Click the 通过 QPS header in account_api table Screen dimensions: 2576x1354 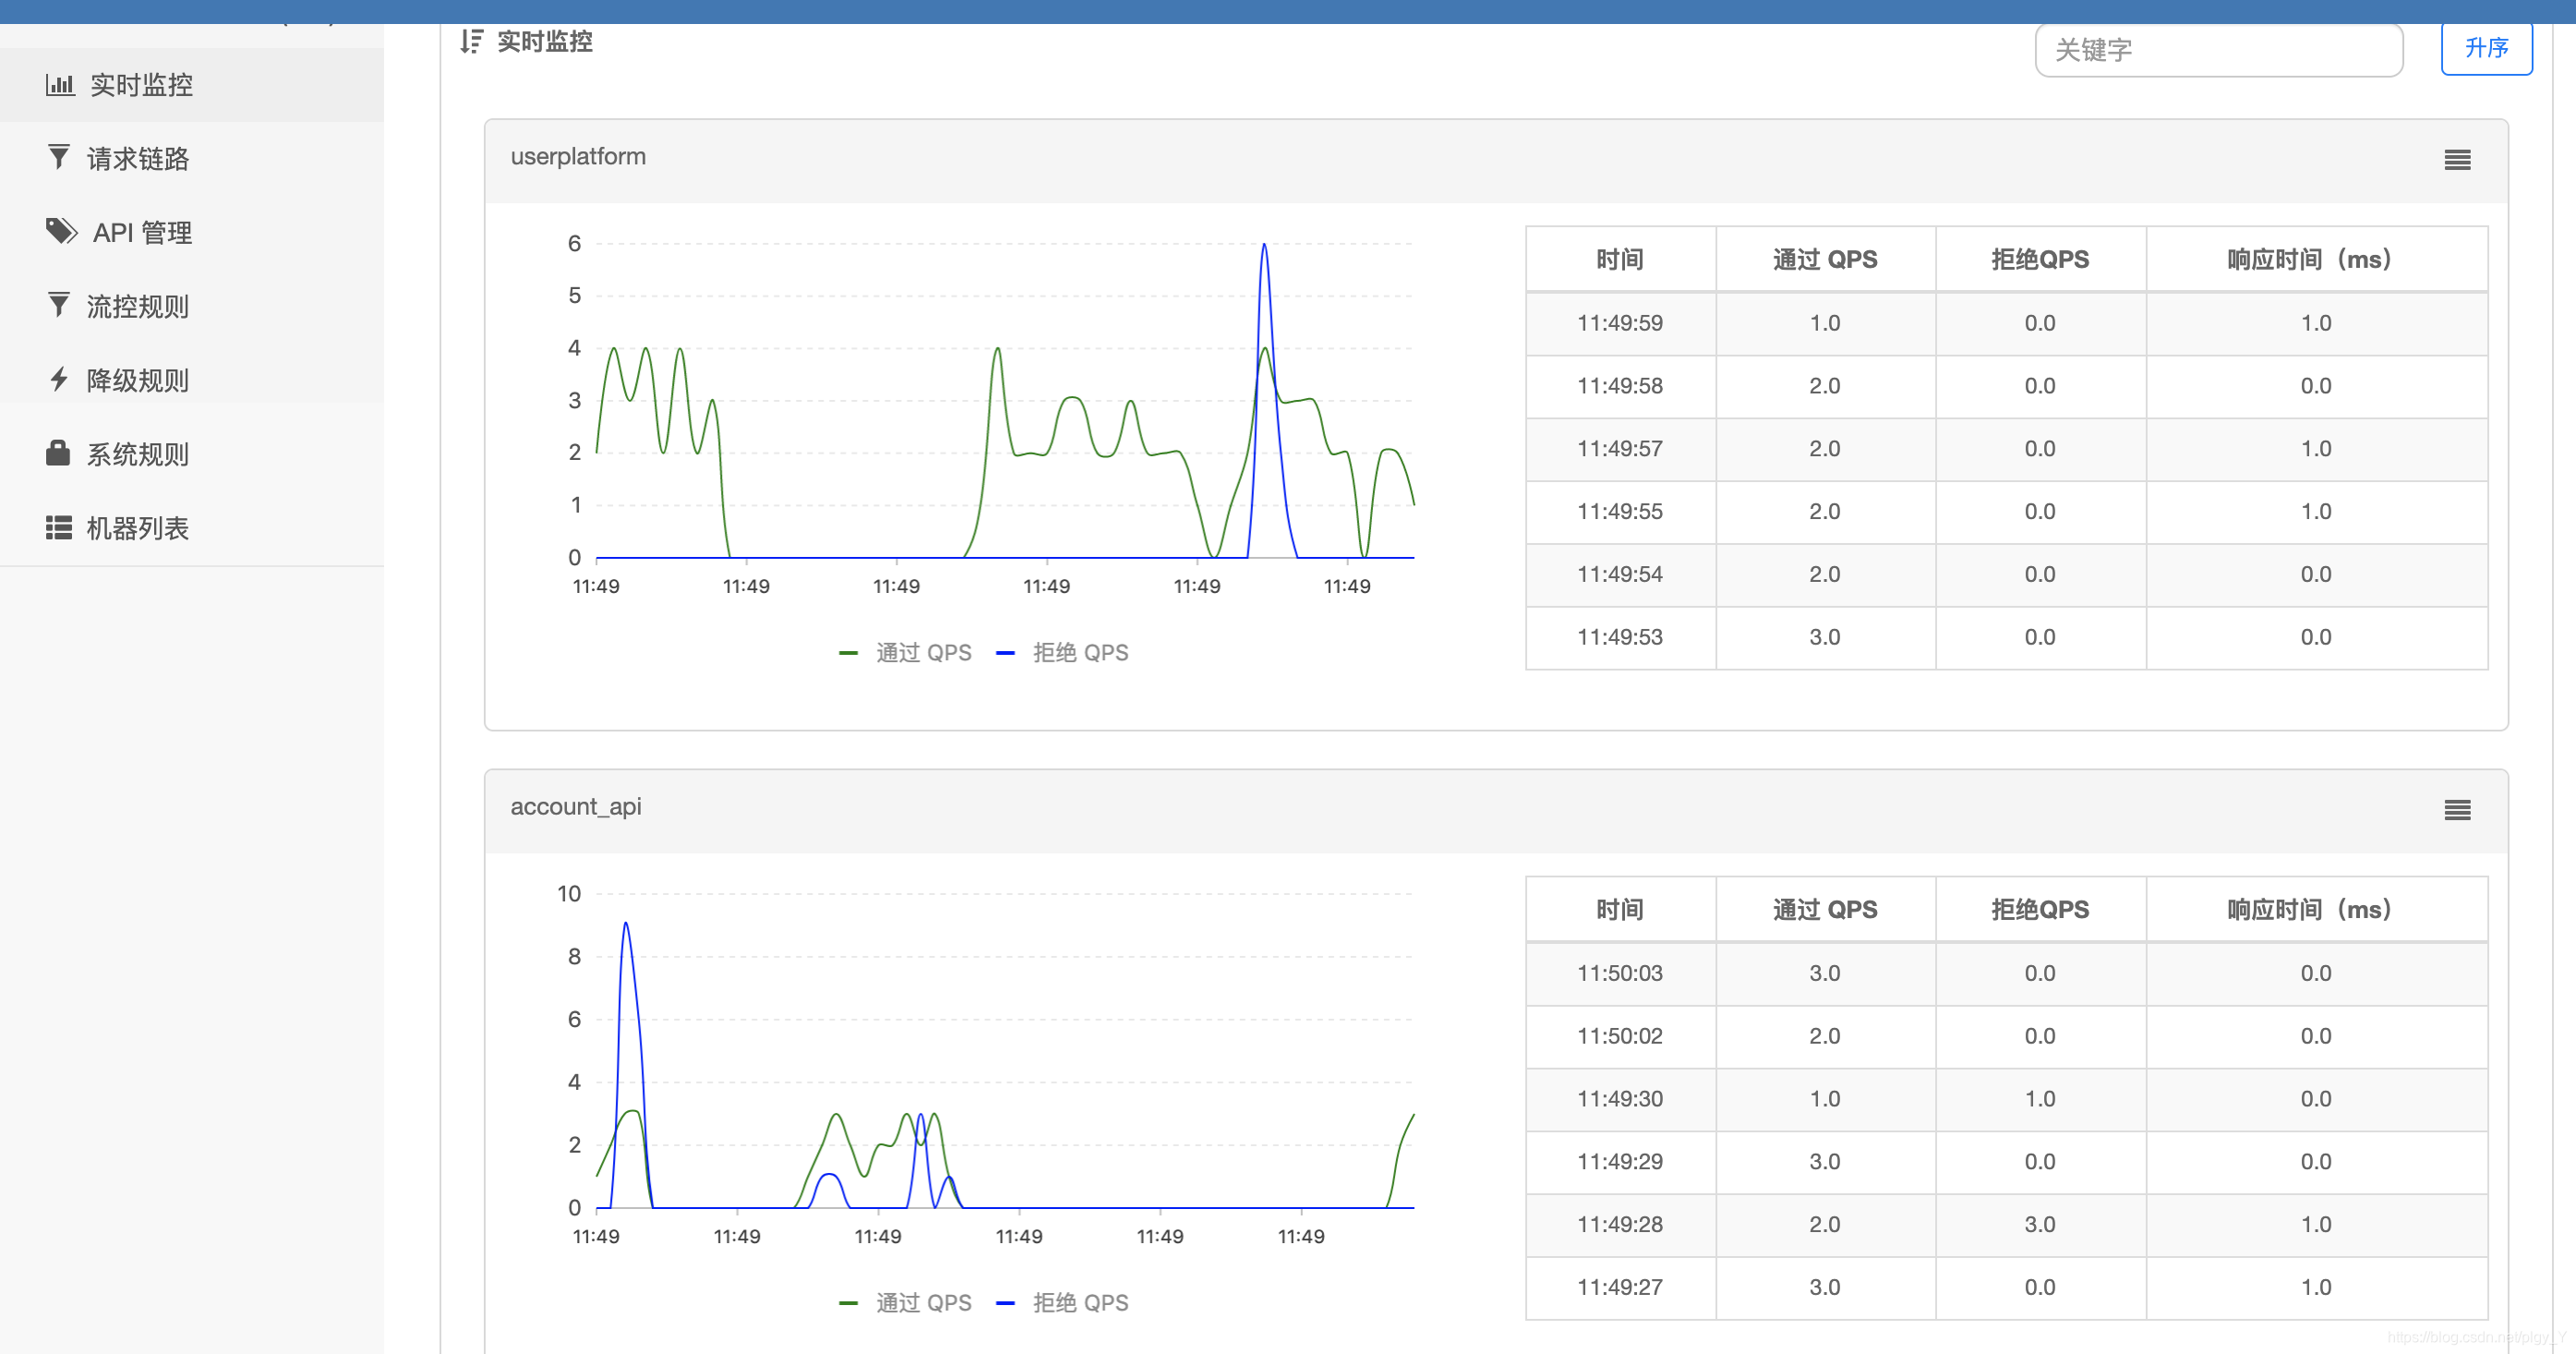click(1825, 909)
